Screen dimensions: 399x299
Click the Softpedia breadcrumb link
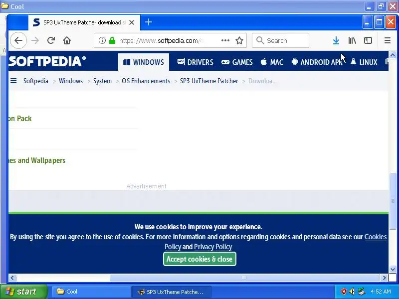35,81
